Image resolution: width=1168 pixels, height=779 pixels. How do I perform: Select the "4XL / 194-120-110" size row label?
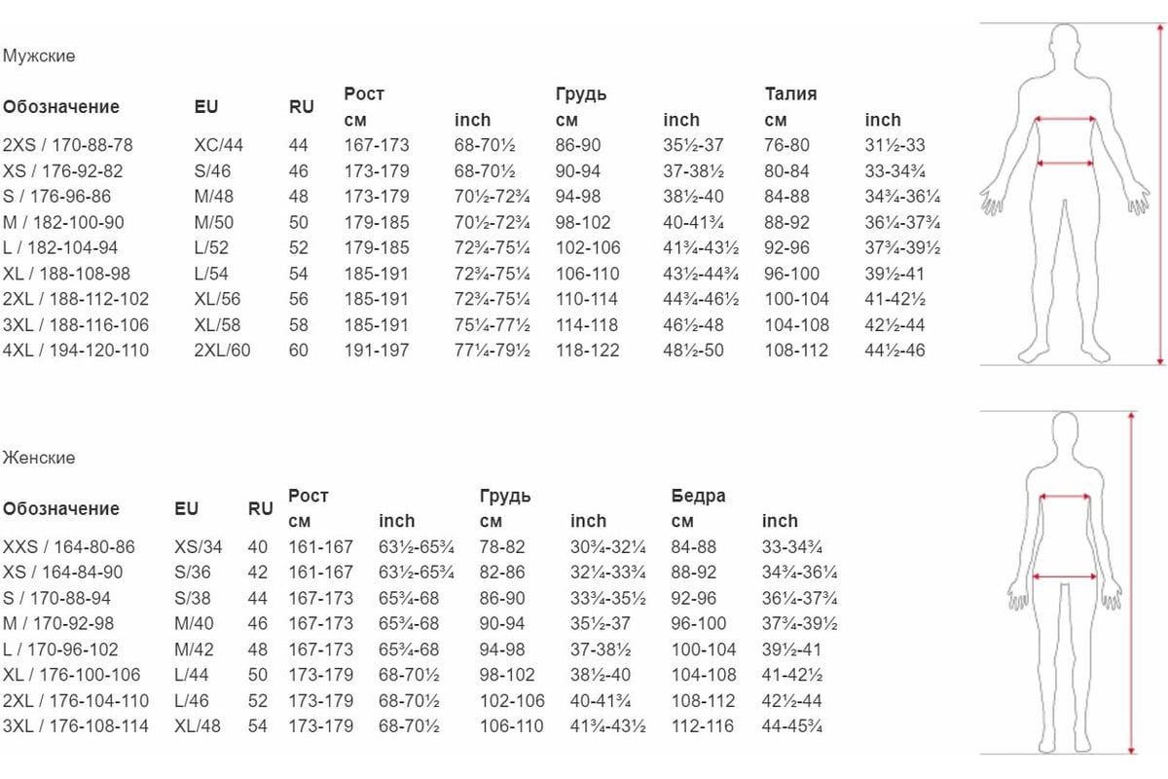[x=76, y=350]
